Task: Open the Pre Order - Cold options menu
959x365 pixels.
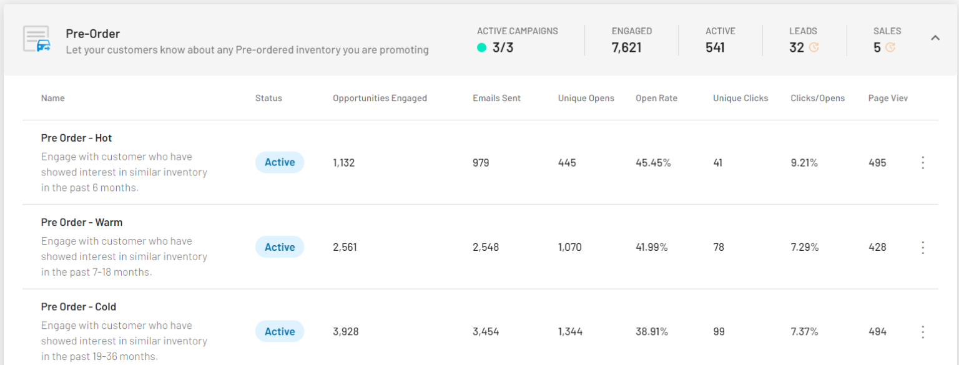Action: pos(923,332)
